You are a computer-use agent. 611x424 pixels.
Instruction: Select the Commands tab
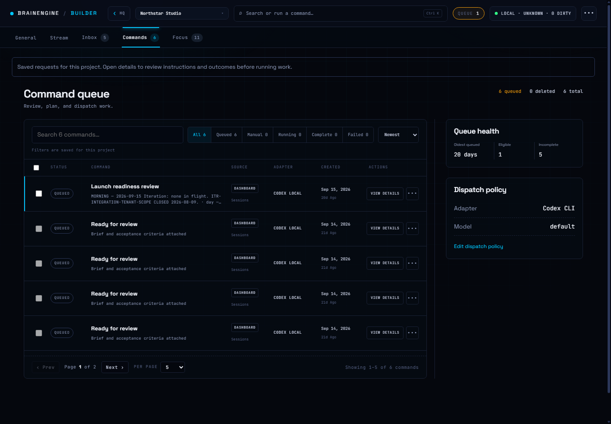pyautogui.click(x=140, y=38)
